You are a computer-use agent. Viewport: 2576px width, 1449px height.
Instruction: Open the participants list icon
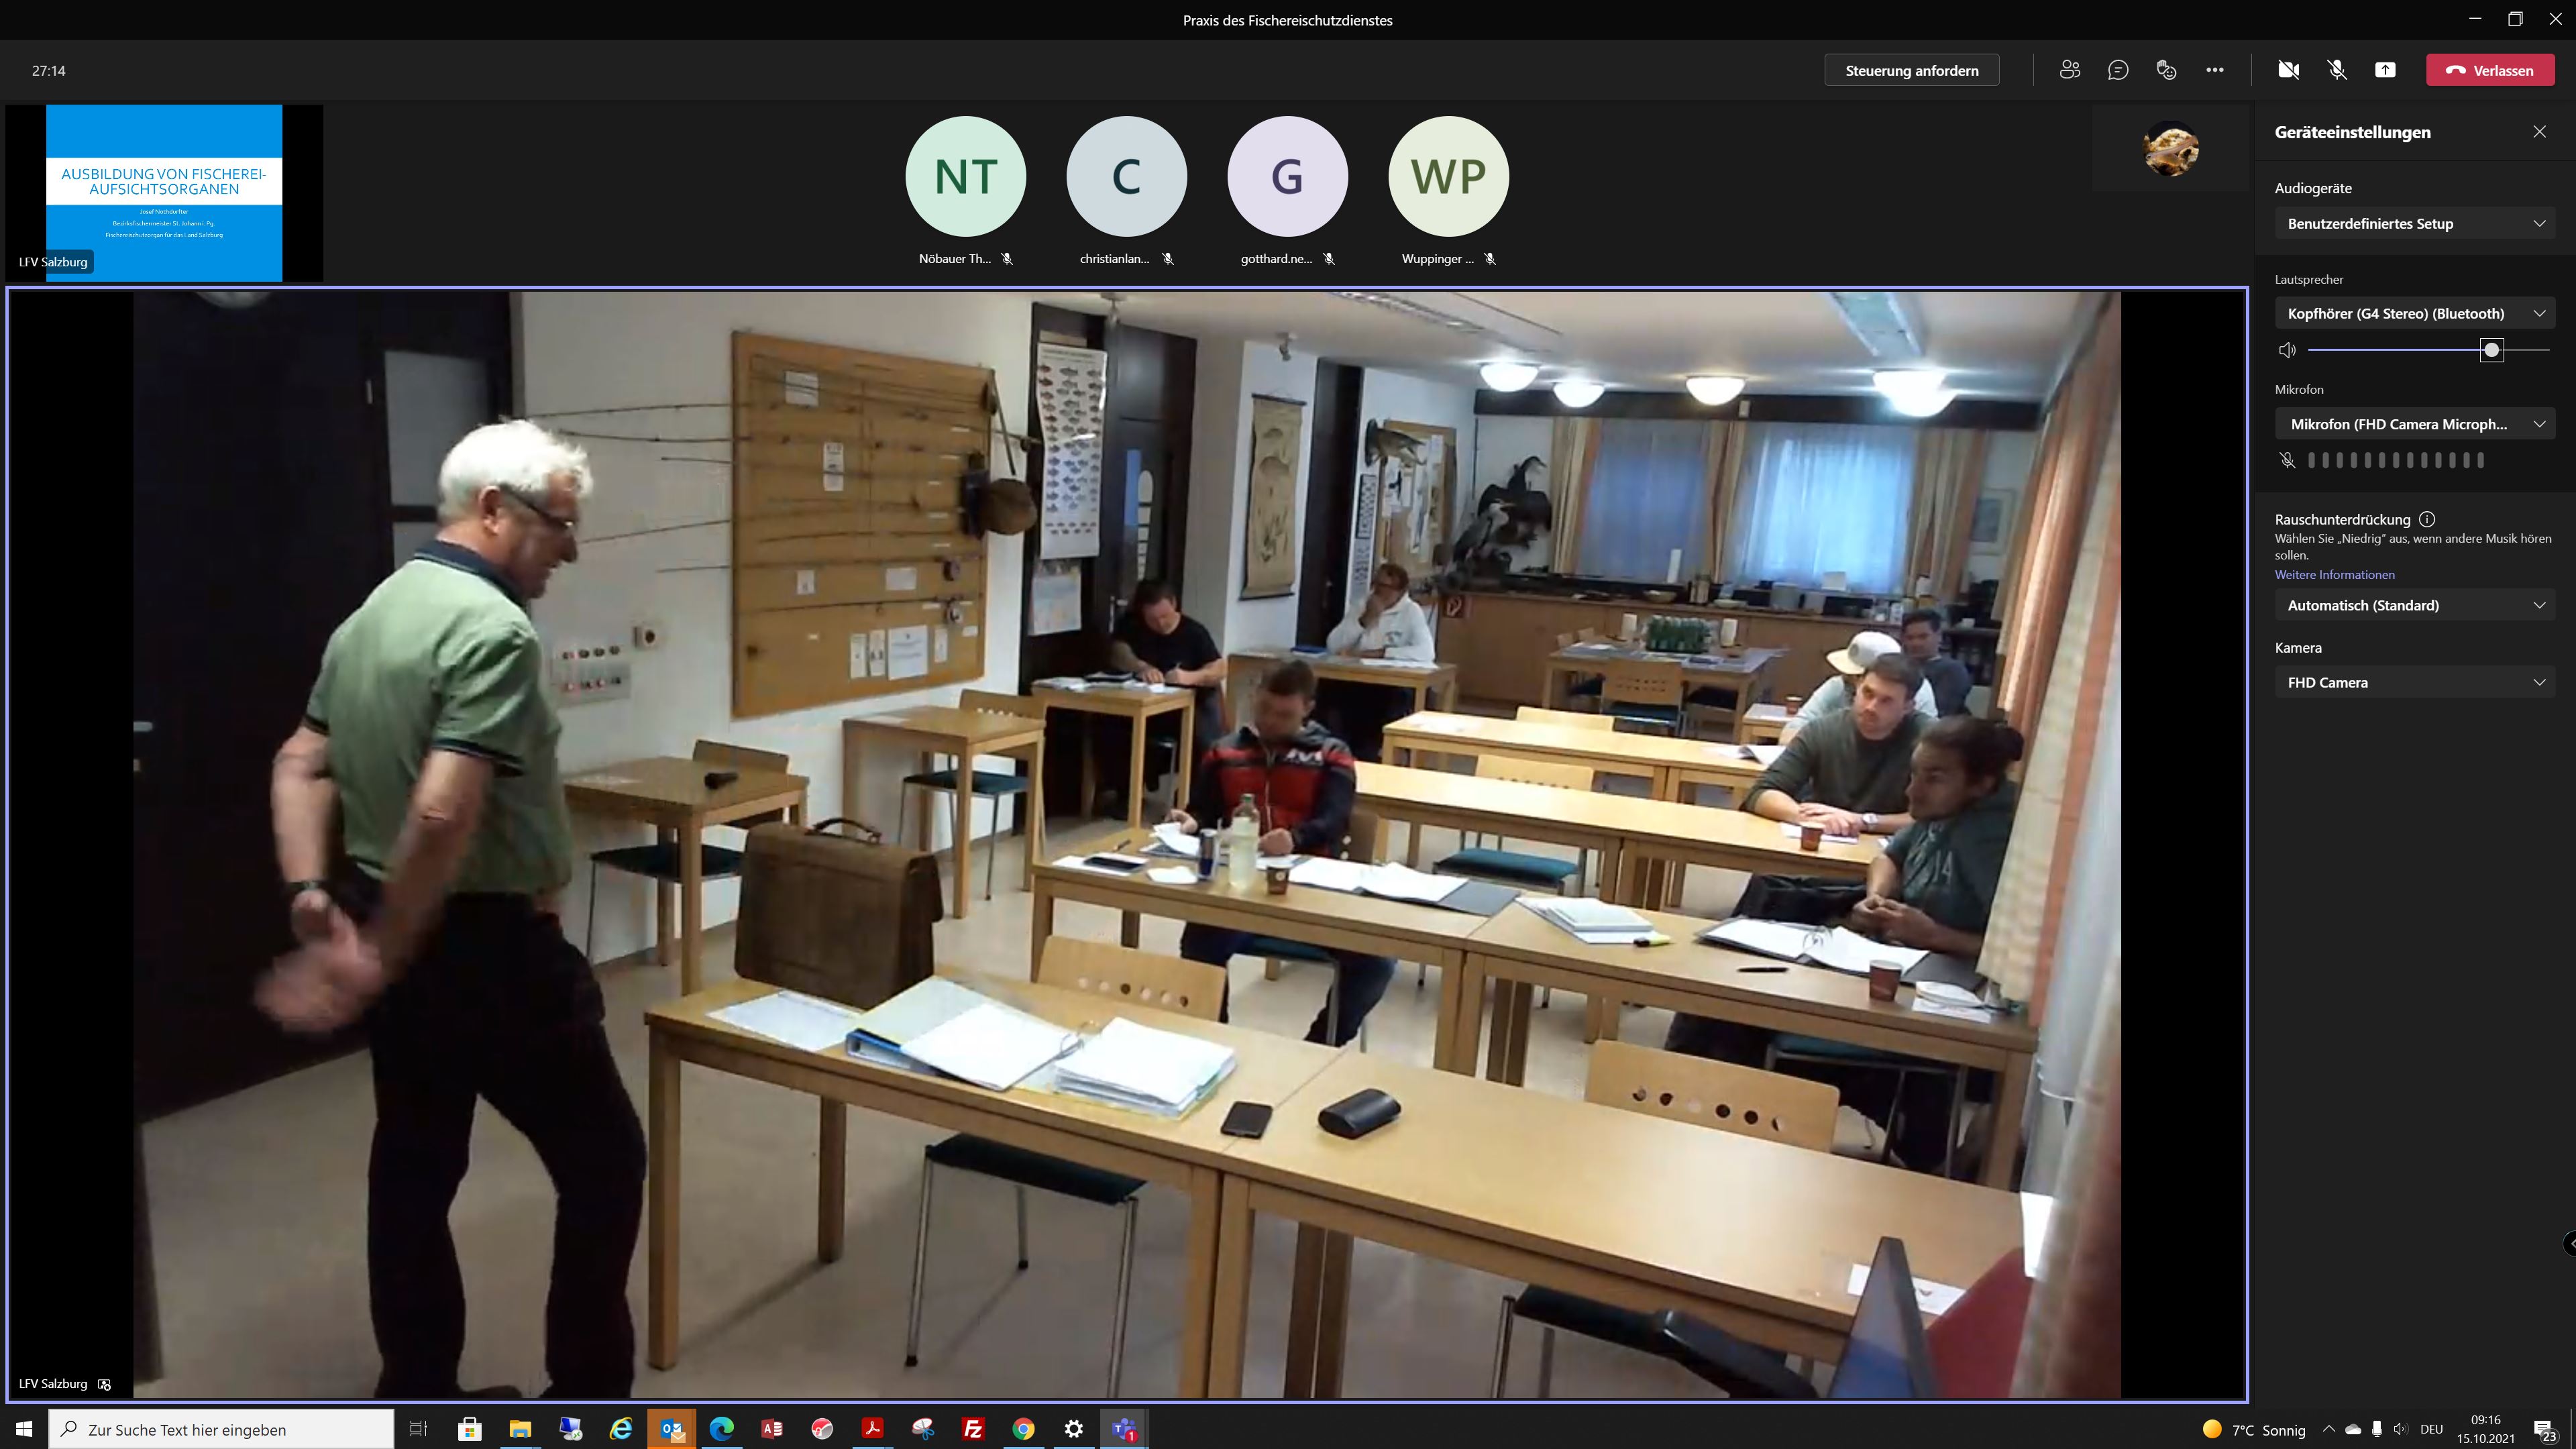[2069, 70]
